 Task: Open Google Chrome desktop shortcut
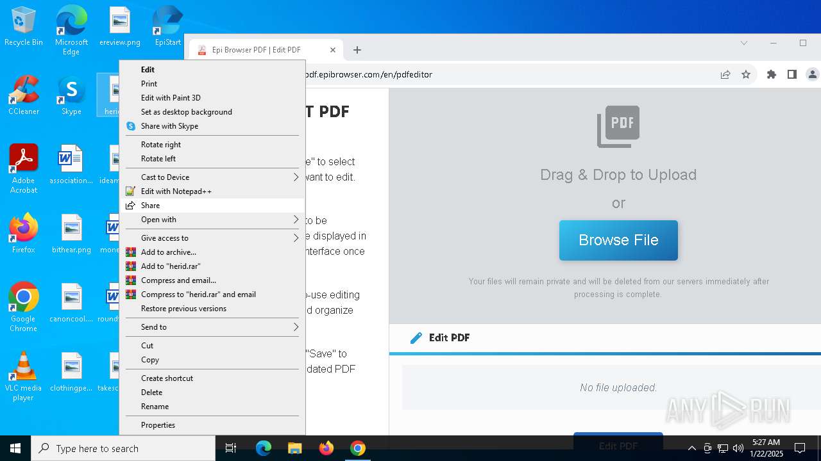(24, 307)
